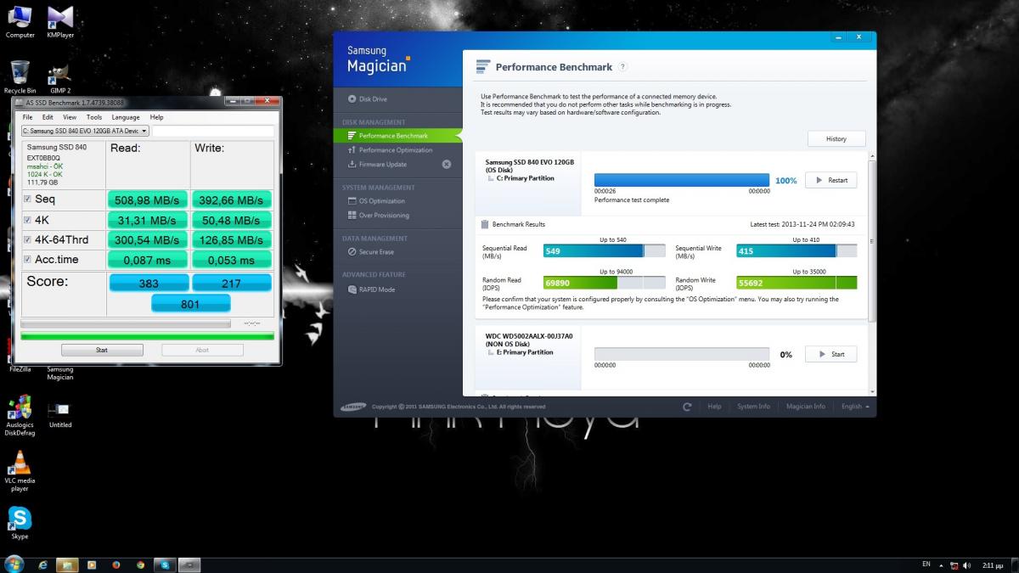Viewport: 1019px width, 573px height.
Task: Click the X badge beside Firmware Update
Action: coord(447,165)
